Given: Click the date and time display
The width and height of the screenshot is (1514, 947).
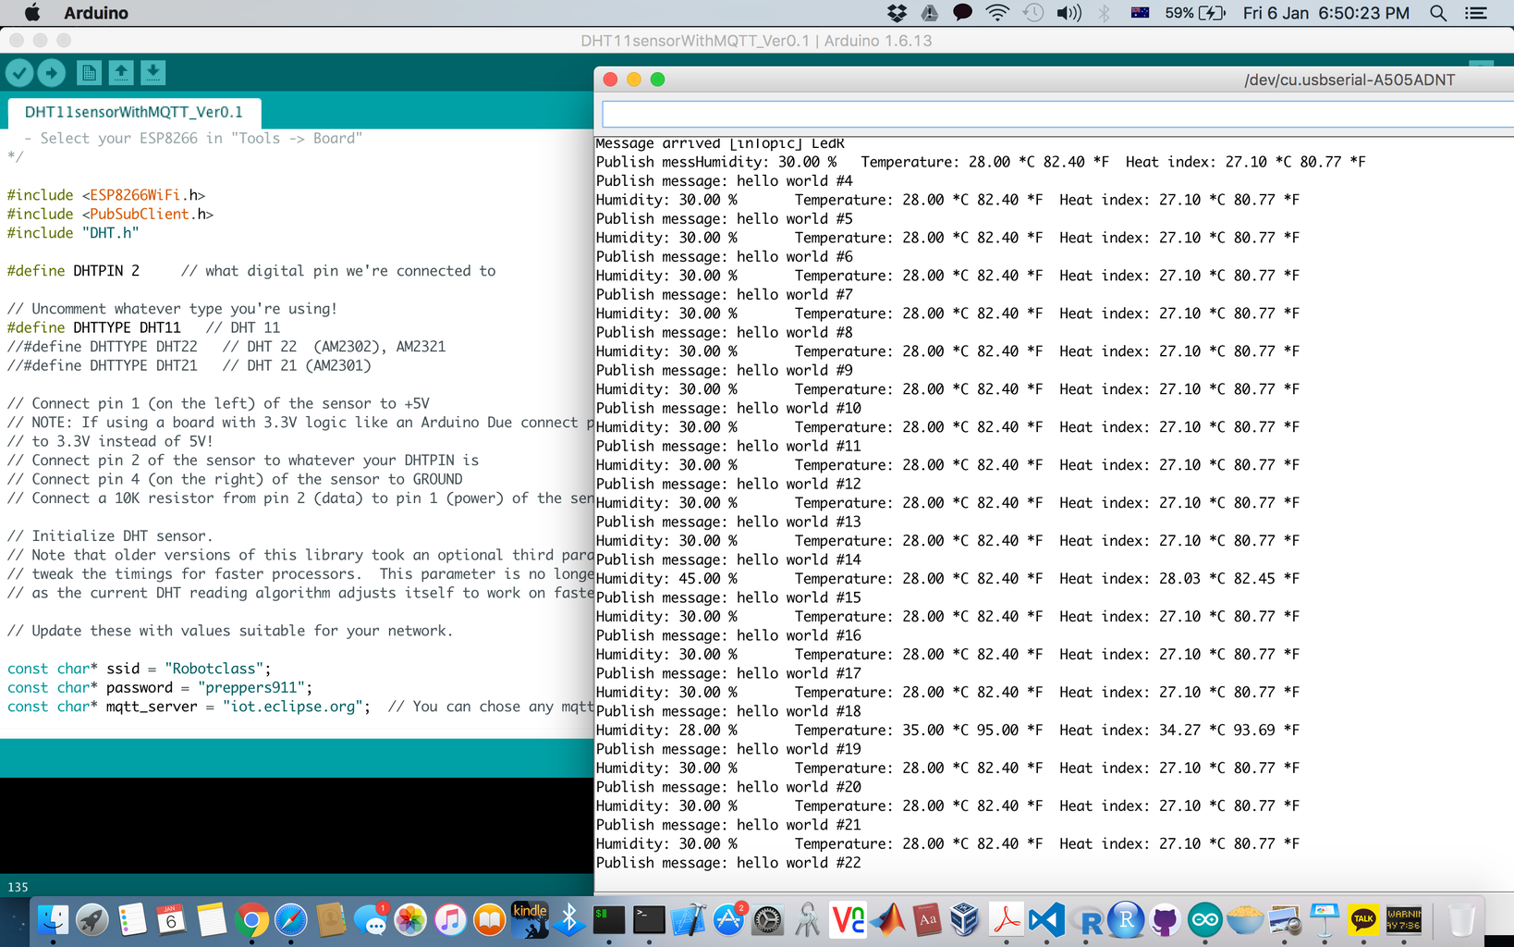Looking at the screenshot, I should pos(1326,13).
